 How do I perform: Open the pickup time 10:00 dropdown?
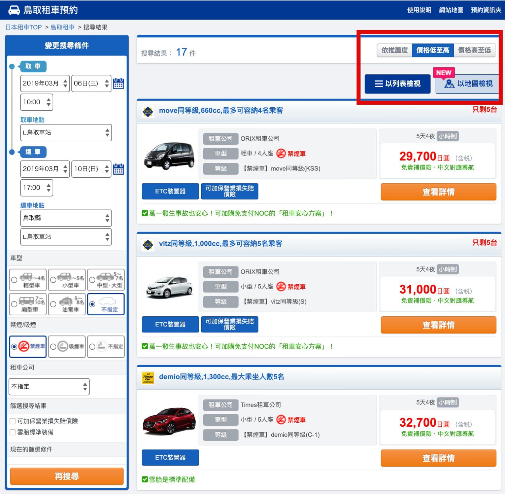click(x=37, y=102)
